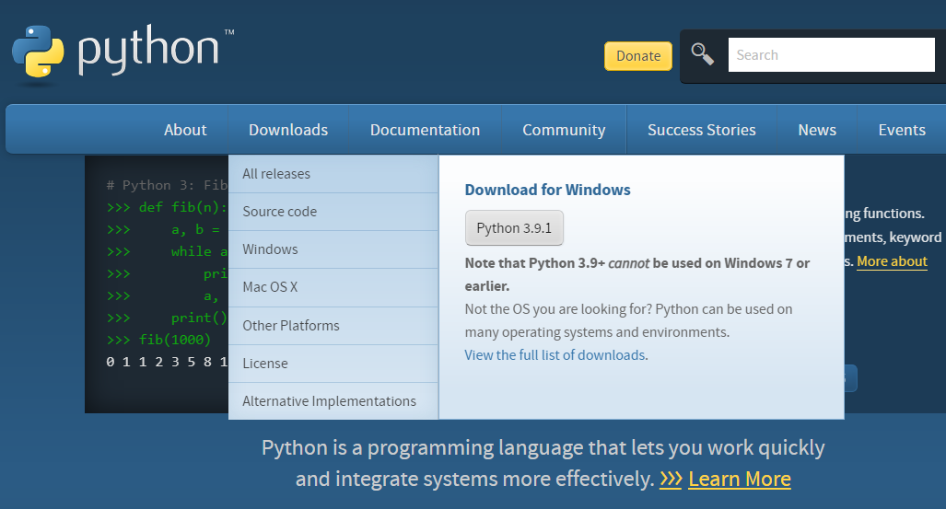Open the Events menu
946x509 pixels.
pos(902,130)
